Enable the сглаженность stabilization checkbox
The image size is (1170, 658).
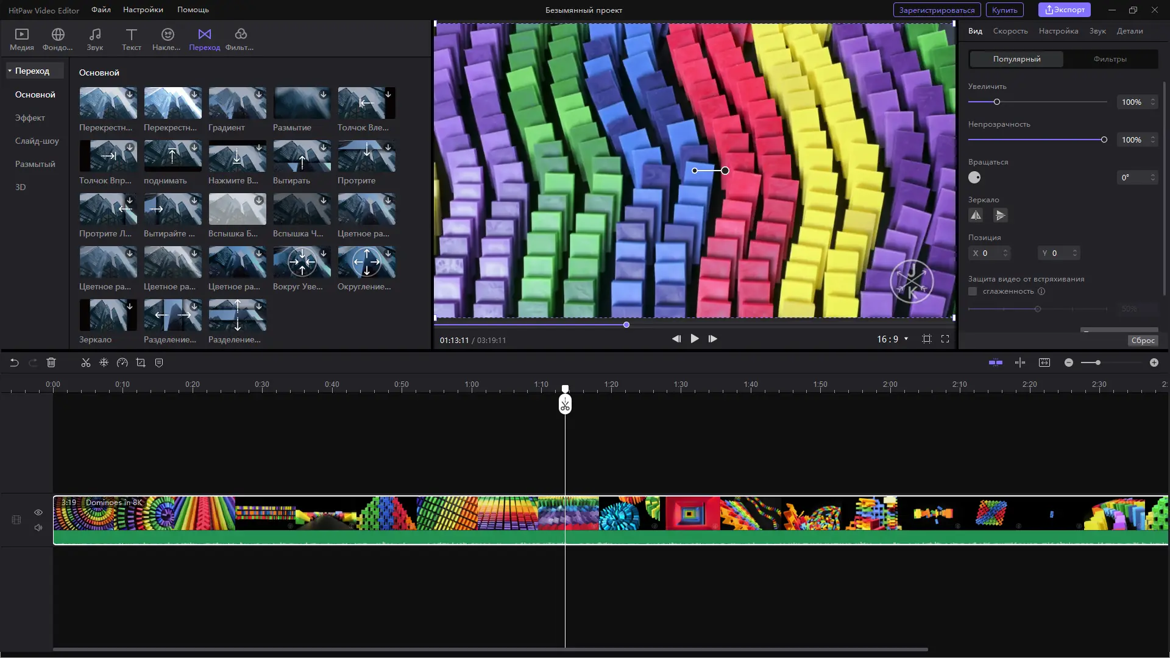973,291
